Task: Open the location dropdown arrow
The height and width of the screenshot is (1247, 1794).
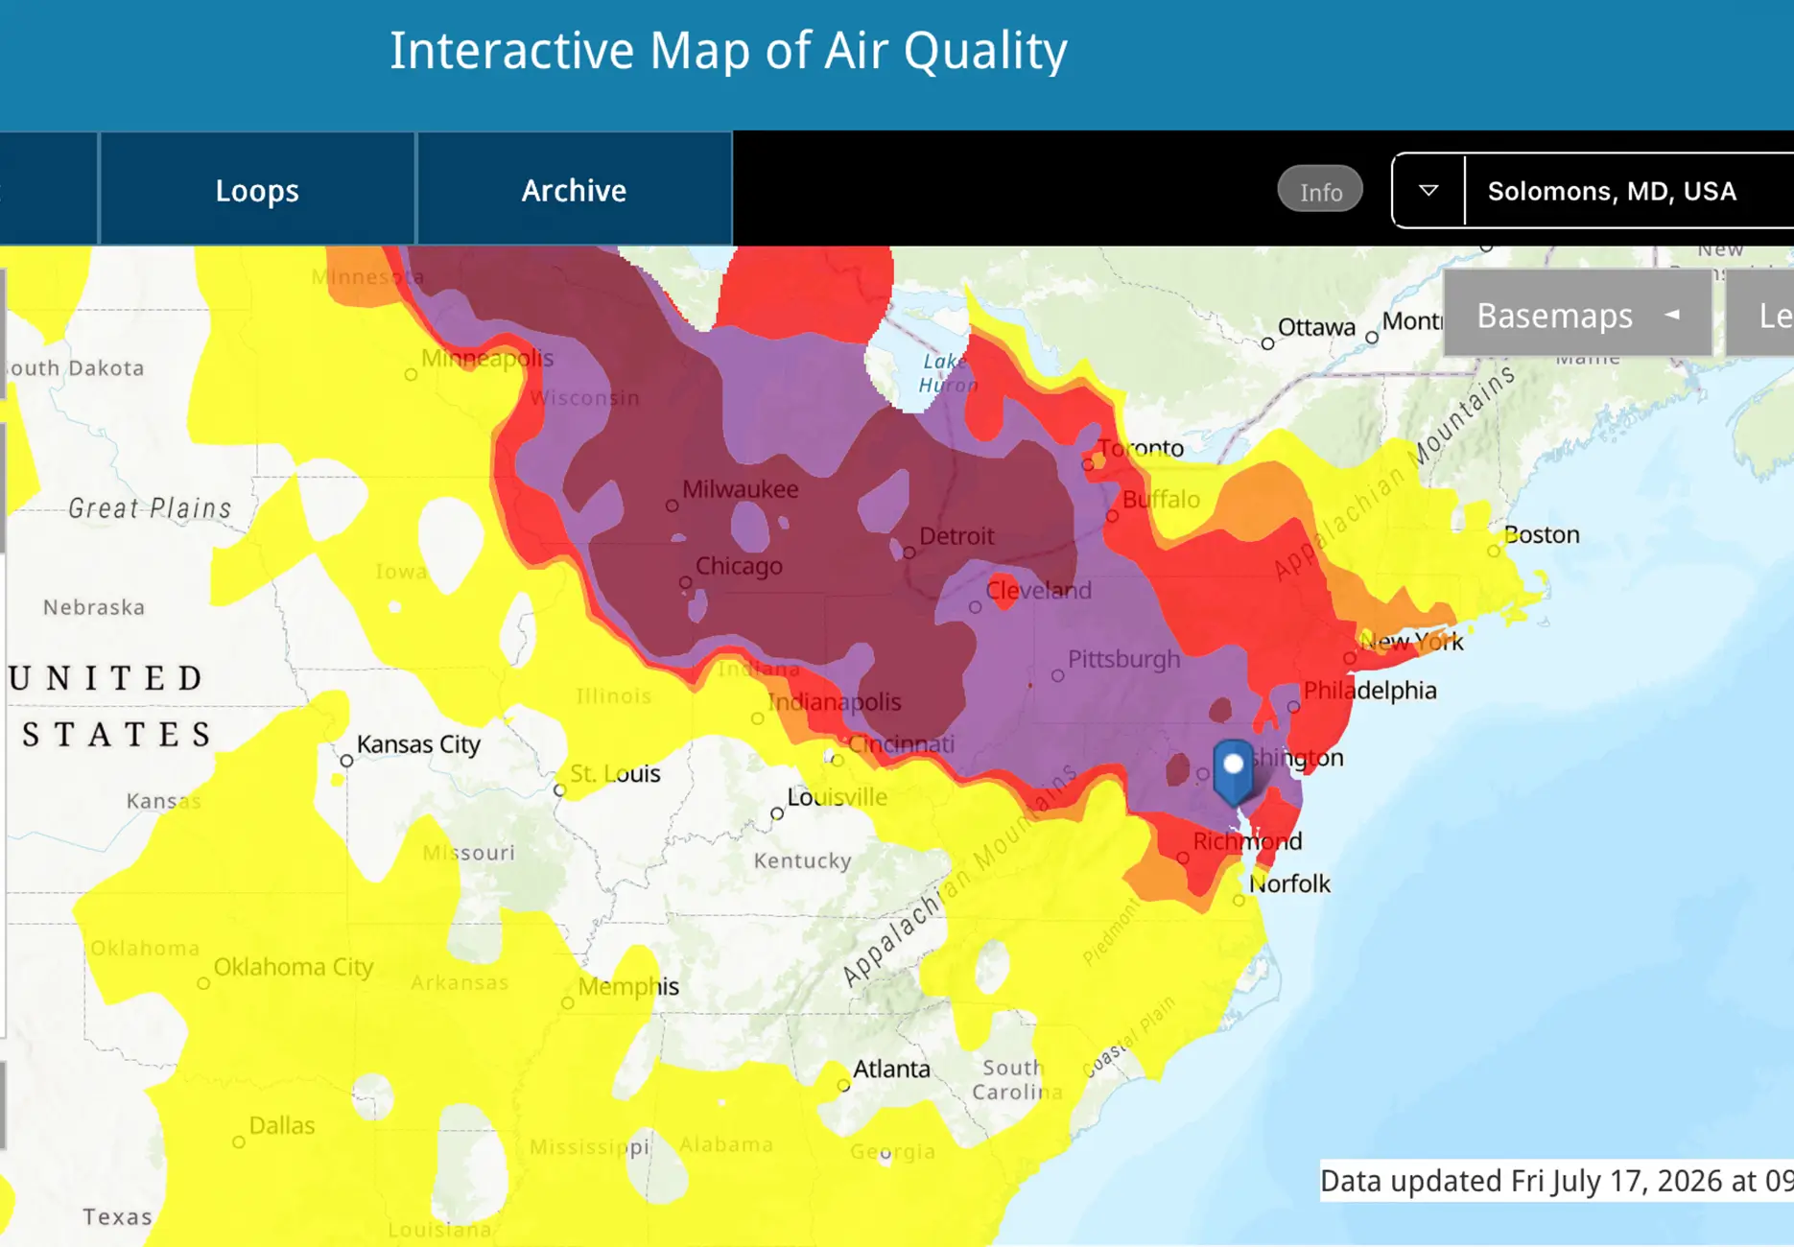Action: (1428, 190)
